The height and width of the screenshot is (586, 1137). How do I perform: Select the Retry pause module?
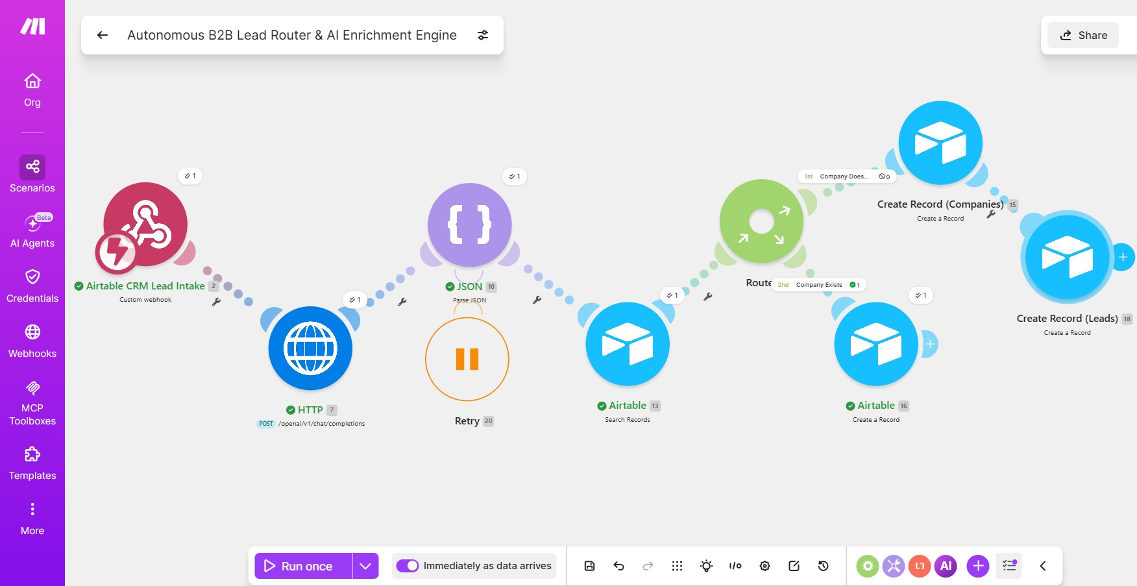pos(467,359)
